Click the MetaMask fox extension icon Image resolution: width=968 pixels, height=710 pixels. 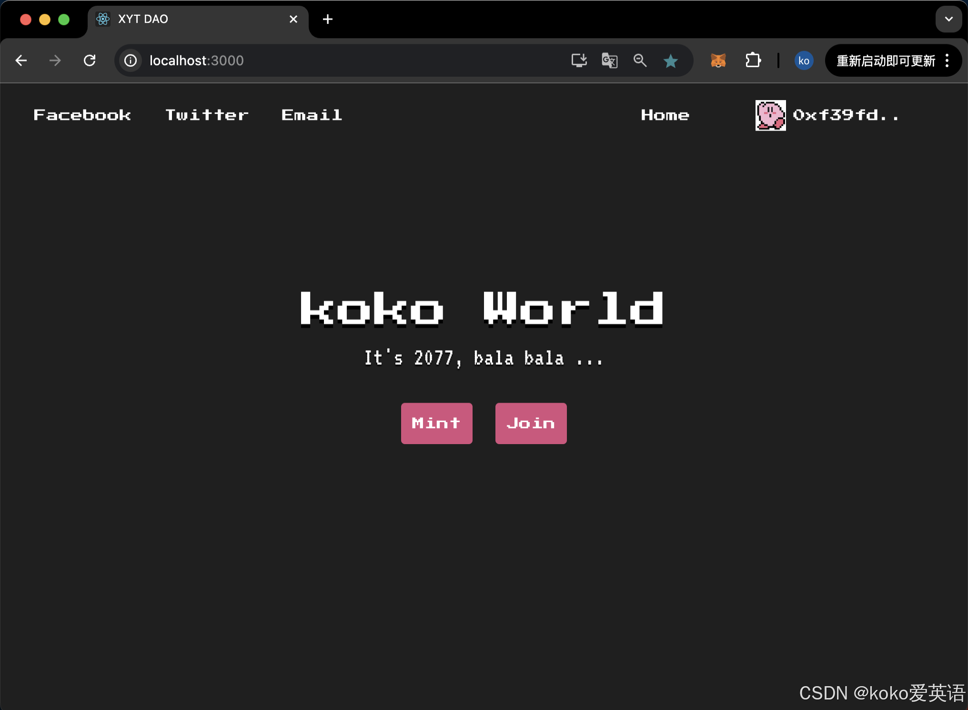(718, 61)
